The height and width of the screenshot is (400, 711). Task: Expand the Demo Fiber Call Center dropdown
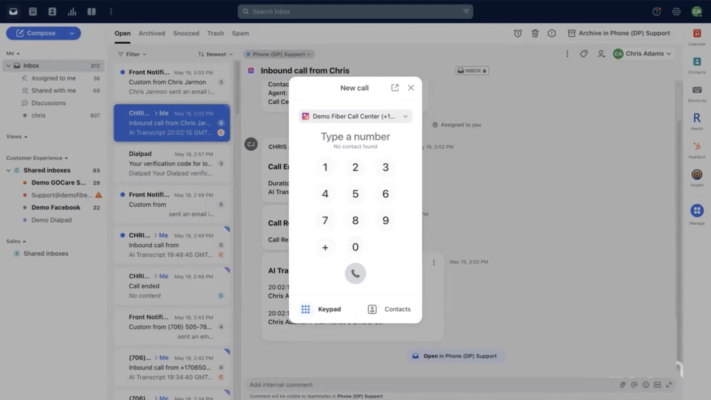point(355,116)
